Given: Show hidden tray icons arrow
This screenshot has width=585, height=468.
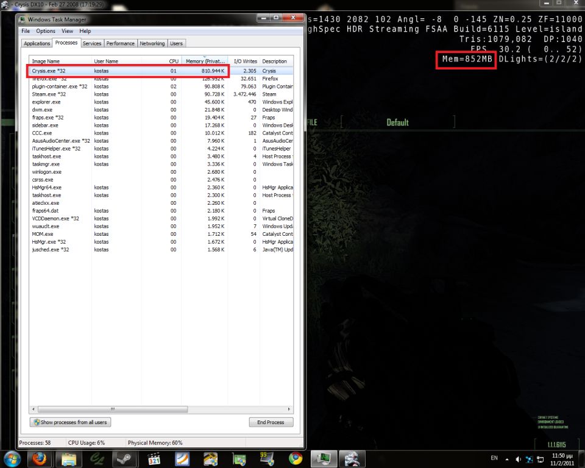Looking at the screenshot, I should click(x=506, y=459).
